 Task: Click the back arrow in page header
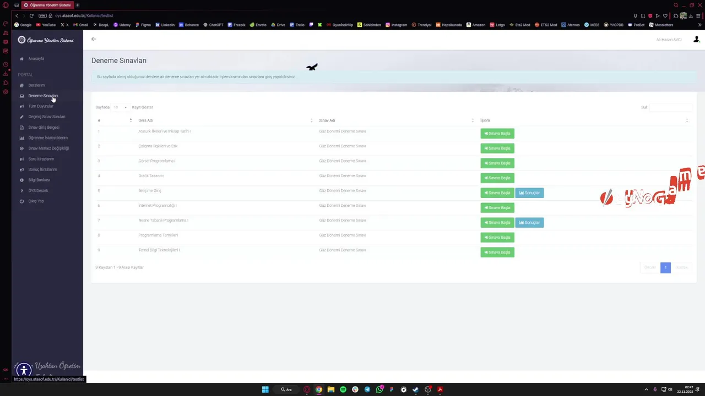coord(94,39)
